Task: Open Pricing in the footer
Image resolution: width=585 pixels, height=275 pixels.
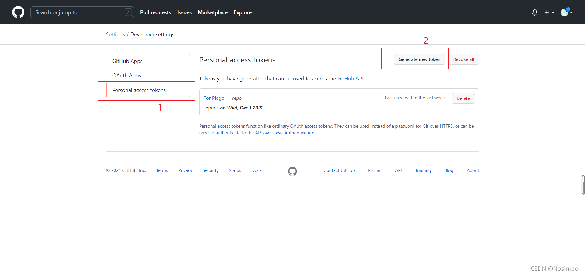Action: pyautogui.click(x=375, y=170)
